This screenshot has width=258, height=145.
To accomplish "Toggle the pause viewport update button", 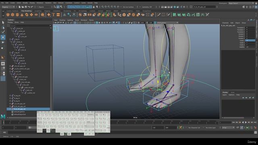I will click(184, 7).
